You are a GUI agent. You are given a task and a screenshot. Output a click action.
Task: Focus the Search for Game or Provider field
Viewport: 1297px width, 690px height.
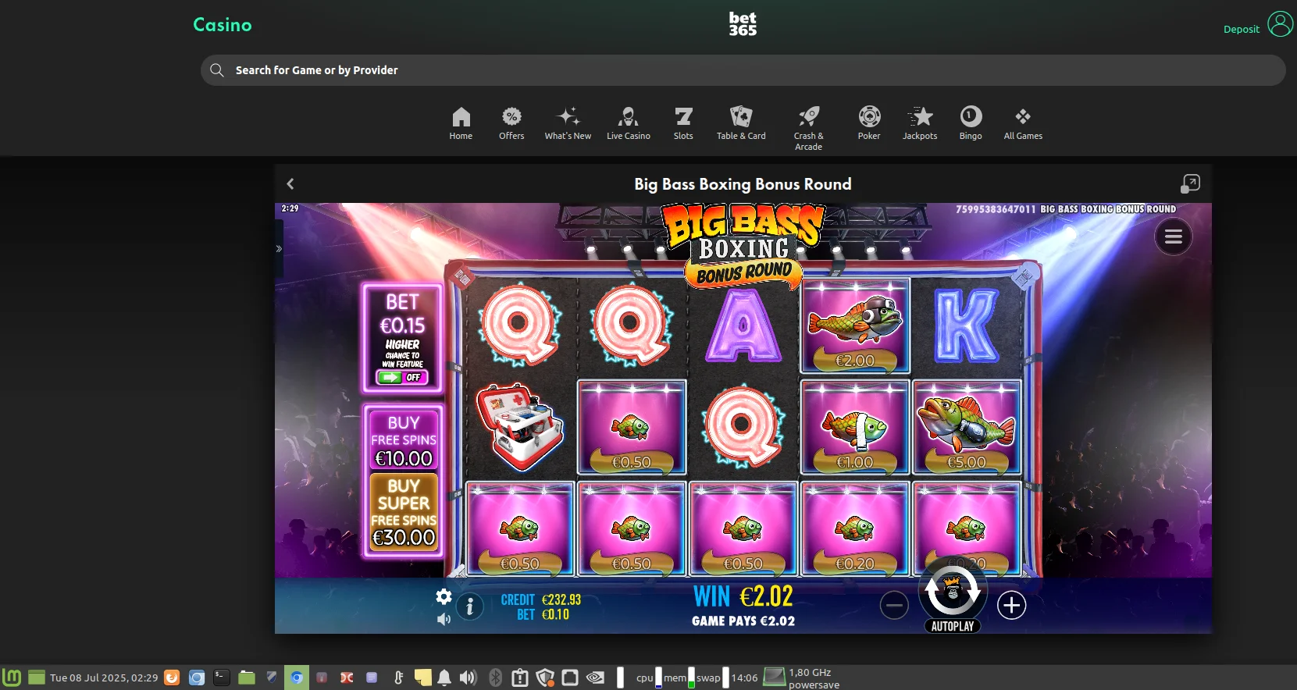[x=743, y=70]
